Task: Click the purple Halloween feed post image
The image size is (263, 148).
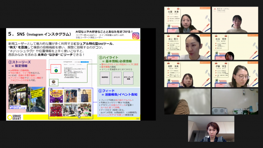Action: [56, 96]
